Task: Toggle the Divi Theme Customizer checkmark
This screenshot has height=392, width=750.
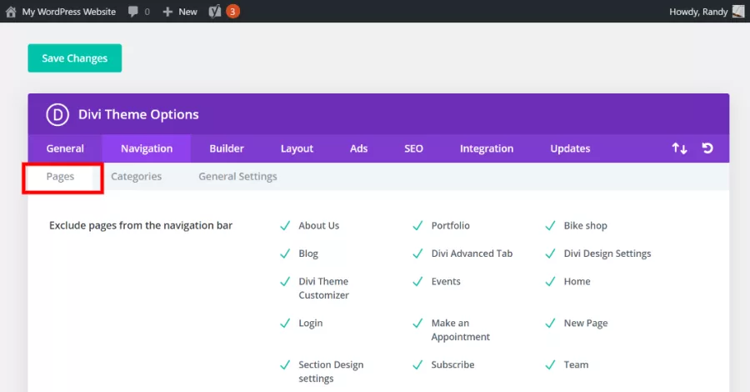Action: 285,281
